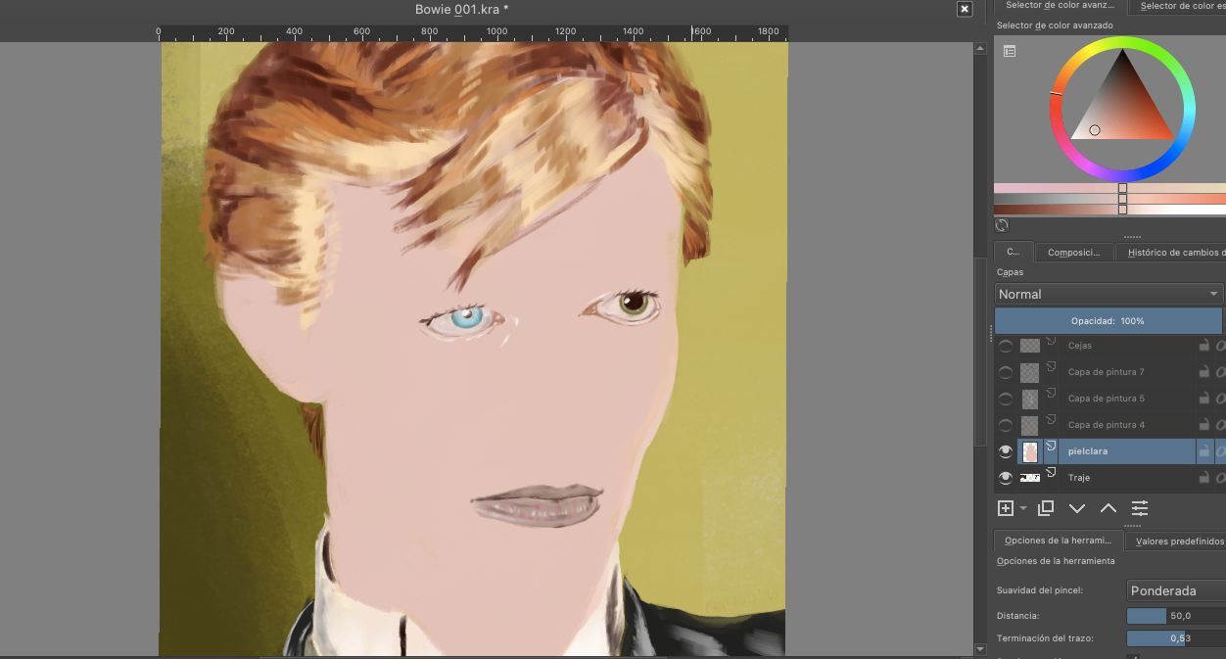Switch to the Composición tab
1226x659 pixels.
pyautogui.click(x=1074, y=252)
